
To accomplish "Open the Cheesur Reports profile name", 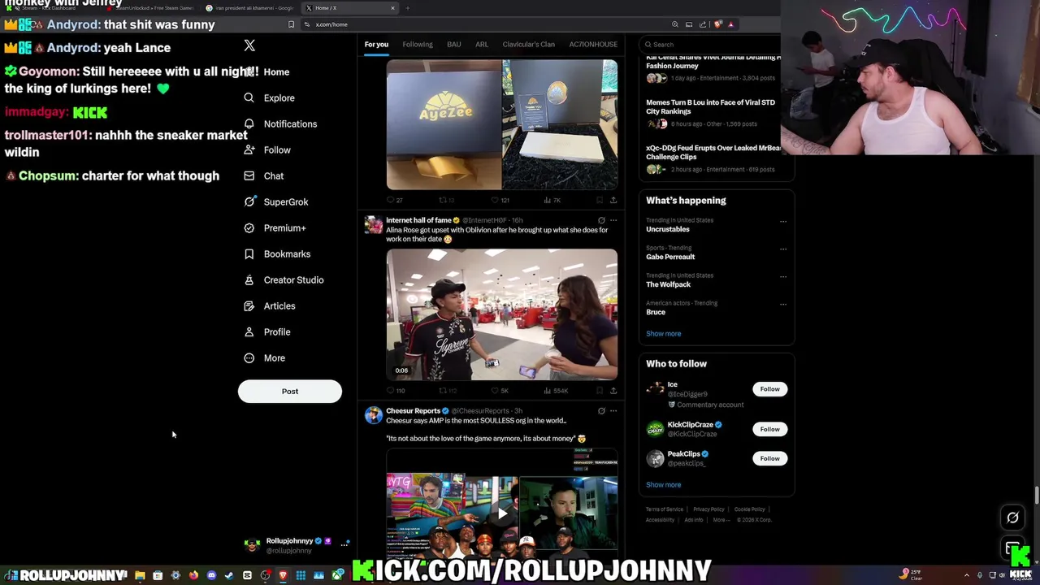I will [x=413, y=411].
